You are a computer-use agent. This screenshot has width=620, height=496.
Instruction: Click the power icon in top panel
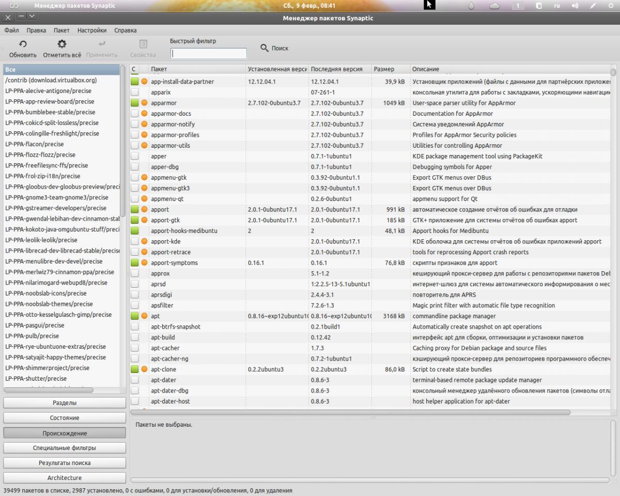click(610, 6)
